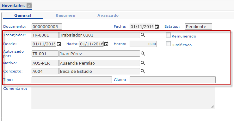
Task: Grab the Comentario resize handle corner
Action: 213,107
